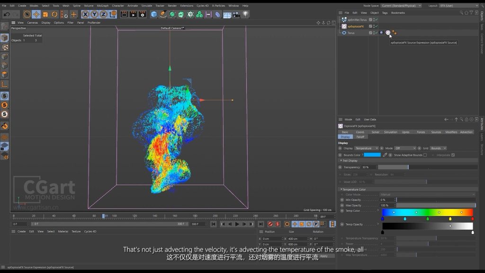Toggle X axis lock
The image size is (485, 273).
coord(85,14)
